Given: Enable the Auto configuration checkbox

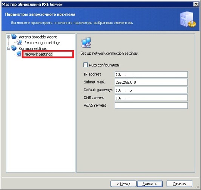Looking at the screenshot, I should point(86,65).
